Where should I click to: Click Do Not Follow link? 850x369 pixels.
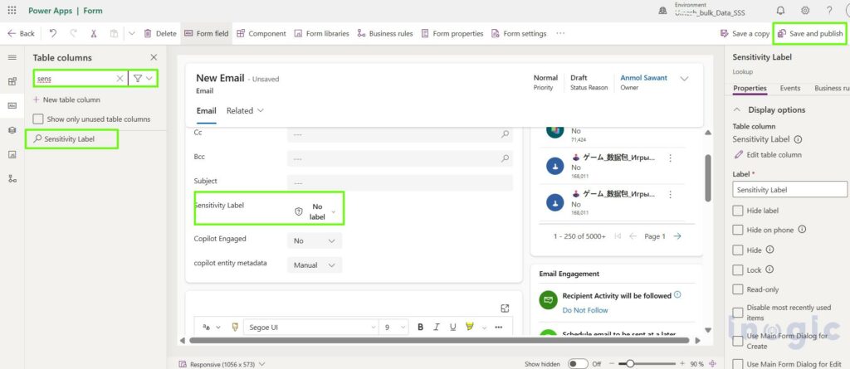[x=585, y=310]
